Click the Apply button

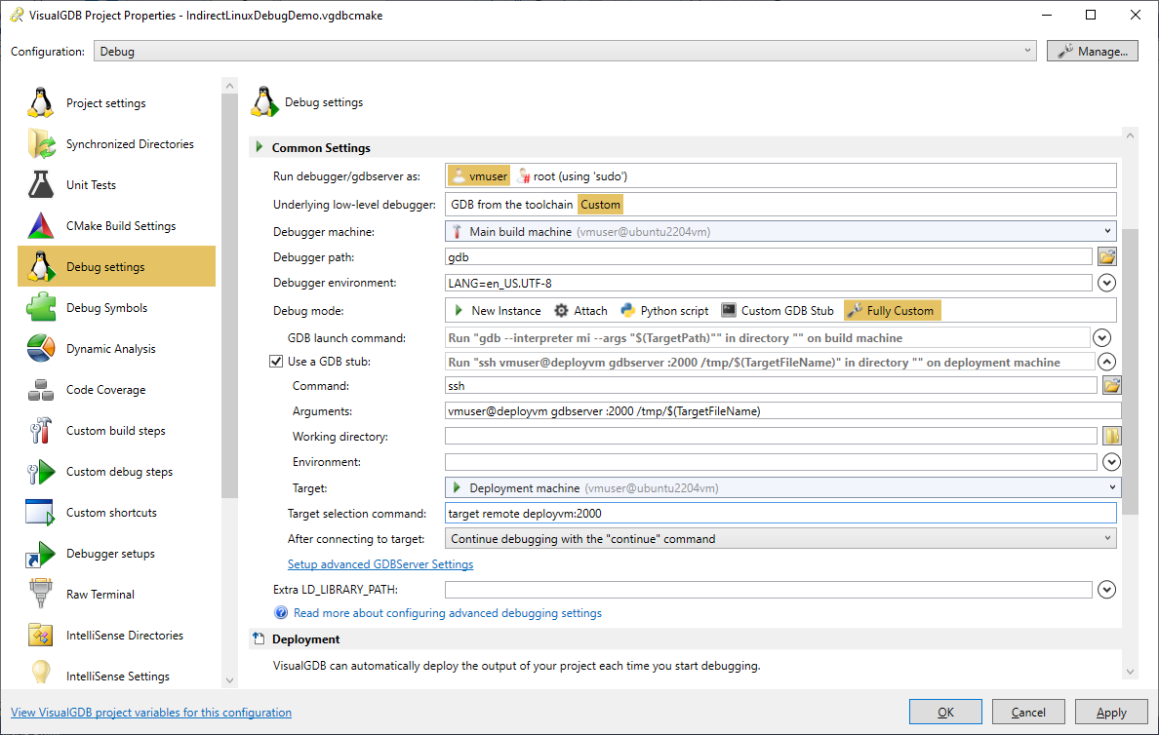(x=1111, y=713)
